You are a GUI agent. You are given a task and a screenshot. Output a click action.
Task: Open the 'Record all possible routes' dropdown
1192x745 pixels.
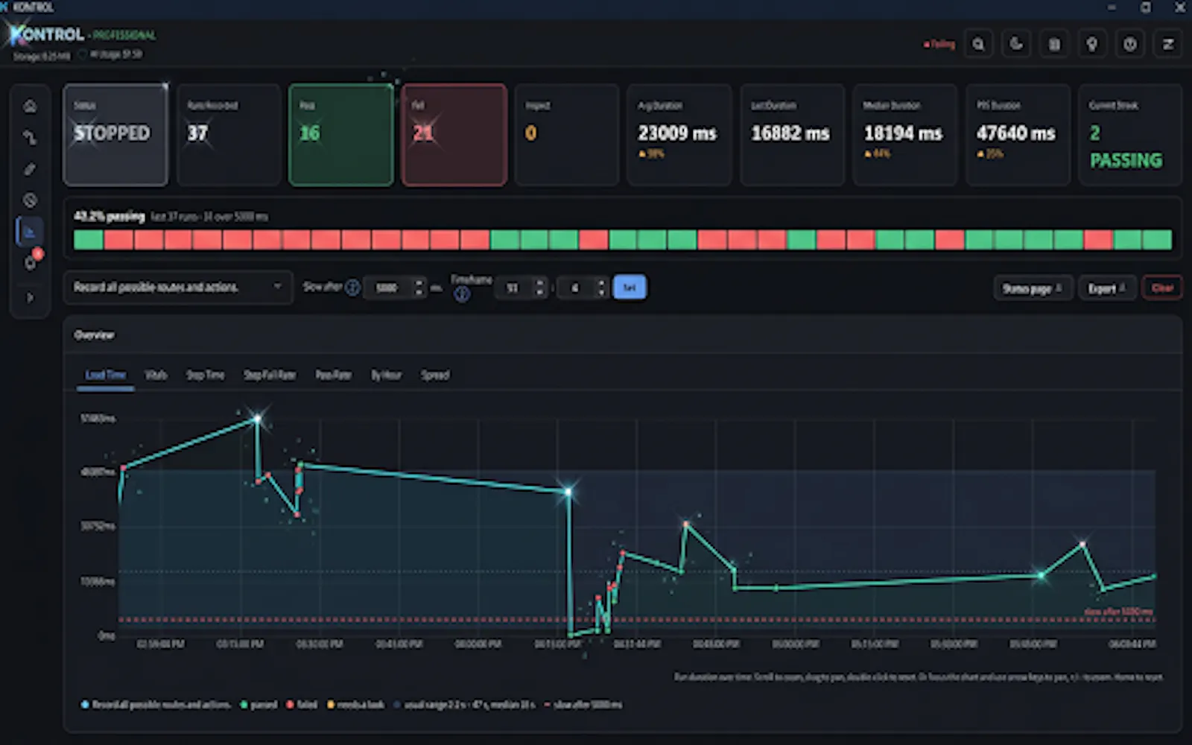(178, 288)
